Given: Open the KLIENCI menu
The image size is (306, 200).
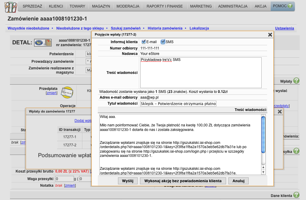Looking at the screenshot, I should click(56, 6).
